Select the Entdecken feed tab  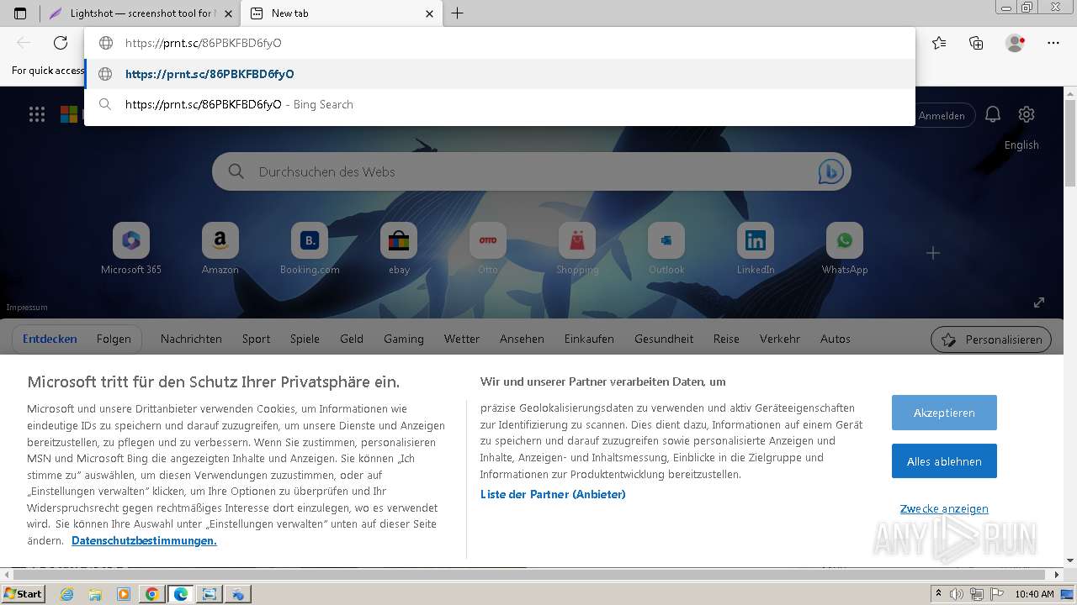point(50,339)
